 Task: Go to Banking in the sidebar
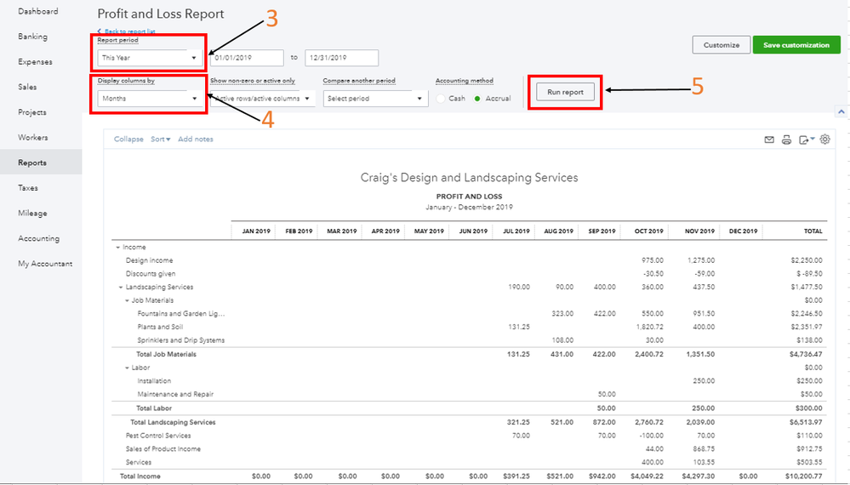tap(33, 37)
